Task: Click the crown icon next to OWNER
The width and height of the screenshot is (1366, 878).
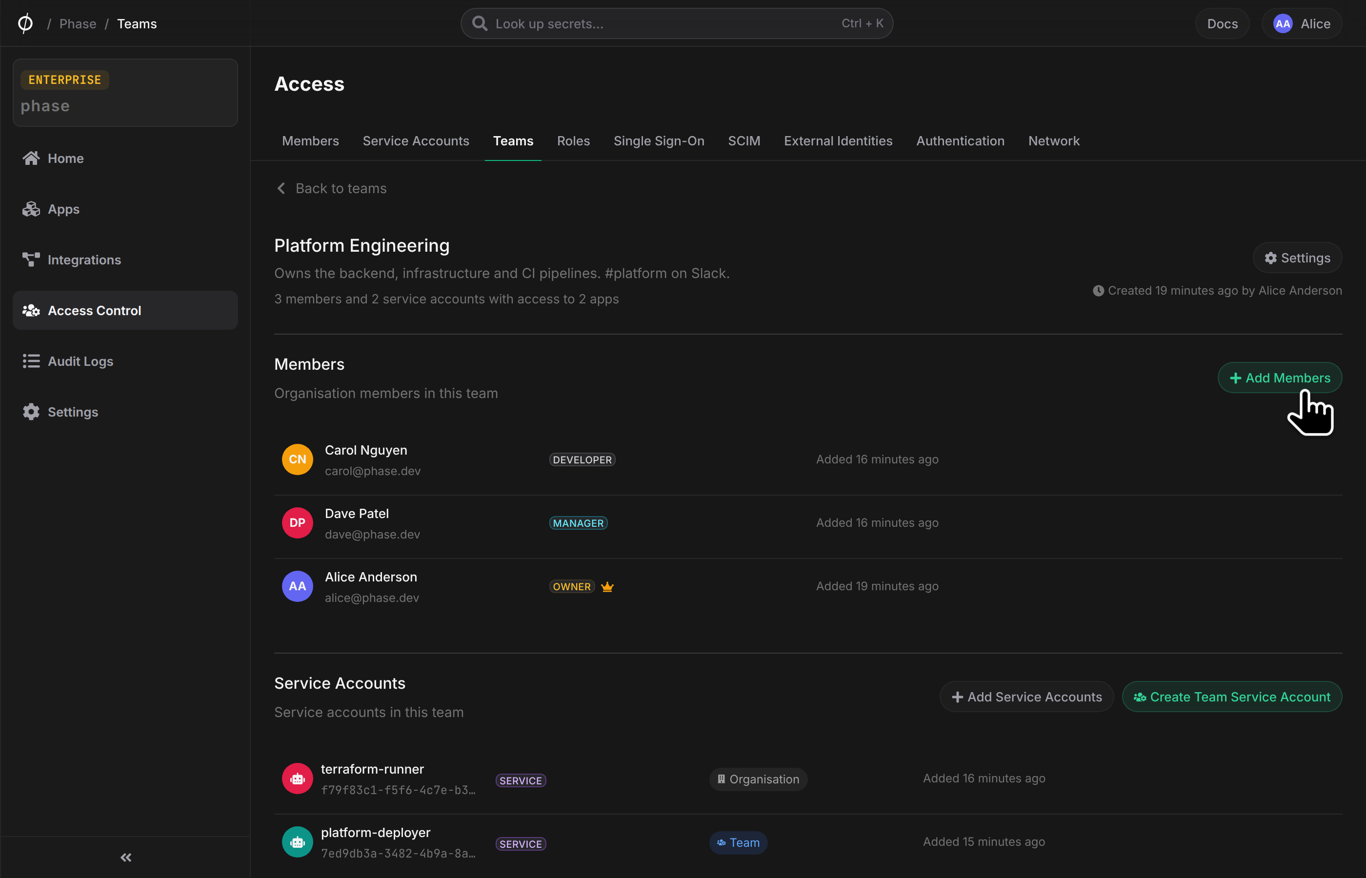Action: [607, 587]
